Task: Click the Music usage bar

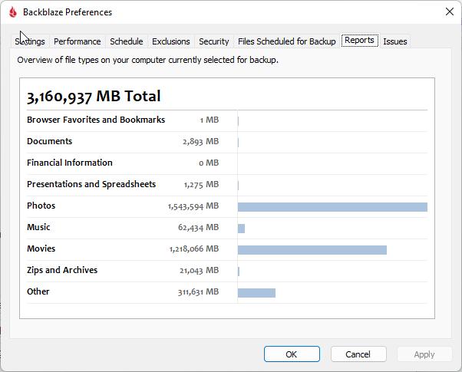Action: [241, 229]
